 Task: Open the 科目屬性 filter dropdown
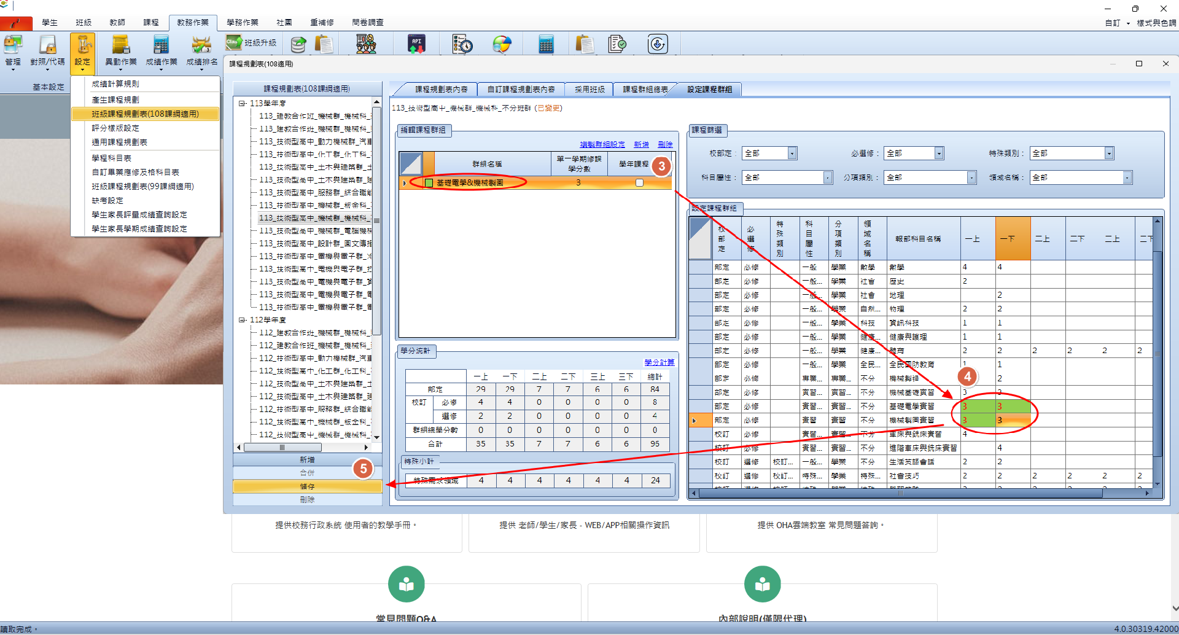point(828,177)
